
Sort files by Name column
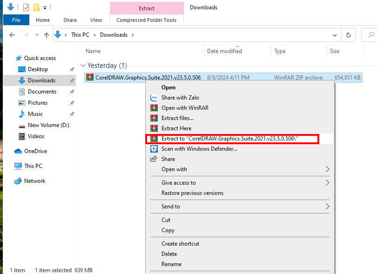pos(93,51)
